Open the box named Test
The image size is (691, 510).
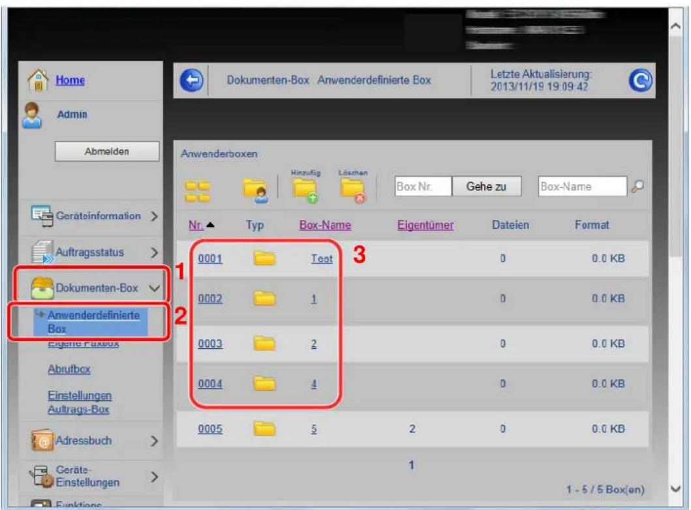pos(322,258)
